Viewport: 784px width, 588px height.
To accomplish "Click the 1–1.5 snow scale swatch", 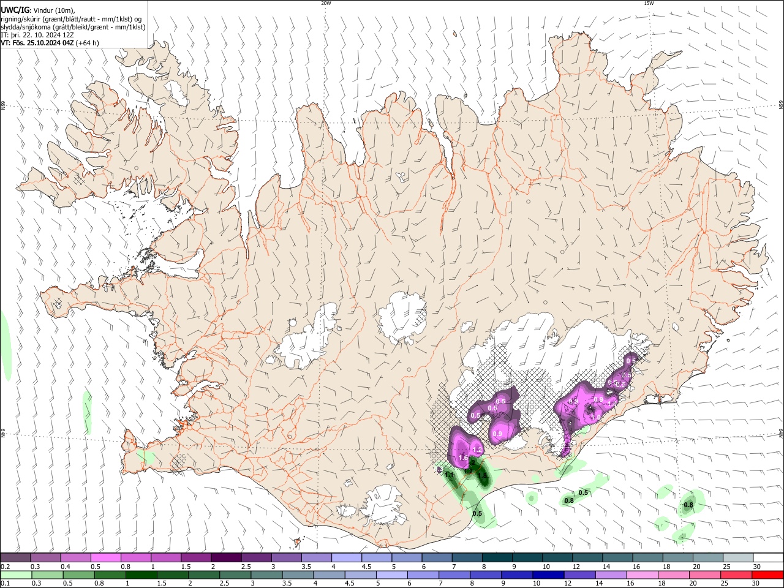I will click(x=165, y=558).
